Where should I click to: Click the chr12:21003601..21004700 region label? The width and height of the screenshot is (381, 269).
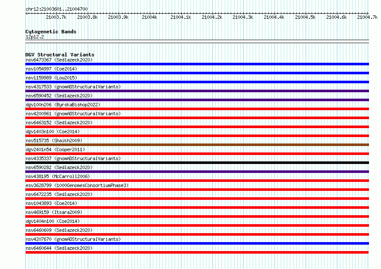(57, 9)
